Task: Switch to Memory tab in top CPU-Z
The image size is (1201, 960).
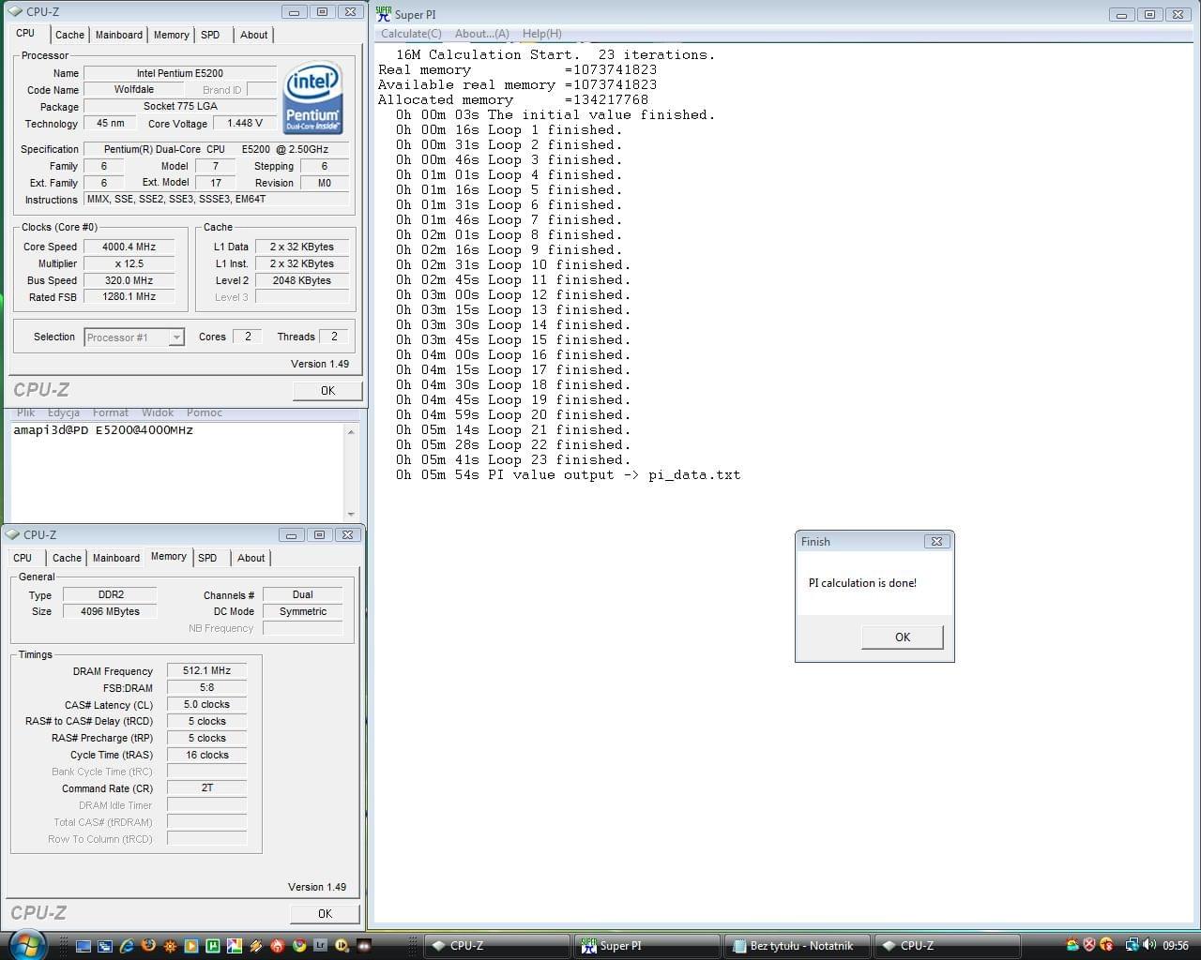Action: (x=171, y=35)
